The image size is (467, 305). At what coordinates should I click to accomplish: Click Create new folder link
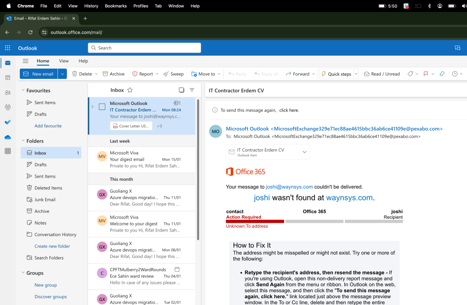[52, 246]
